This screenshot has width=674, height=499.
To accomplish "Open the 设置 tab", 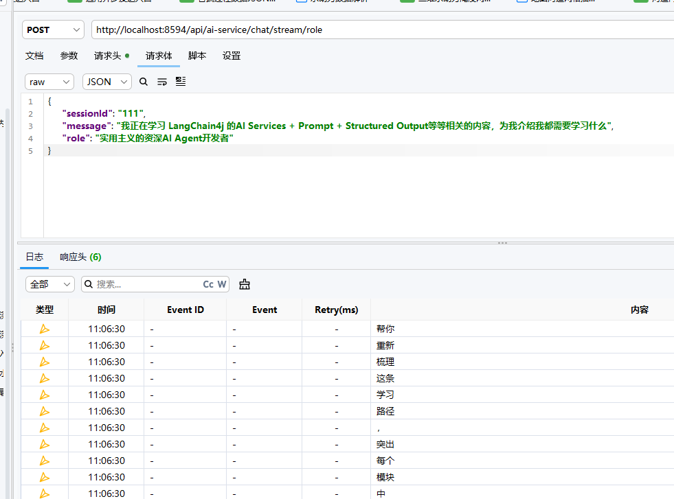I will coord(232,56).
